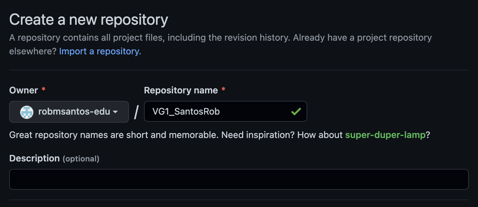The image size is (478, 207).
Task: Click the green checkmark validation icon
Action: pyautogui.click(x=296, y=112)
